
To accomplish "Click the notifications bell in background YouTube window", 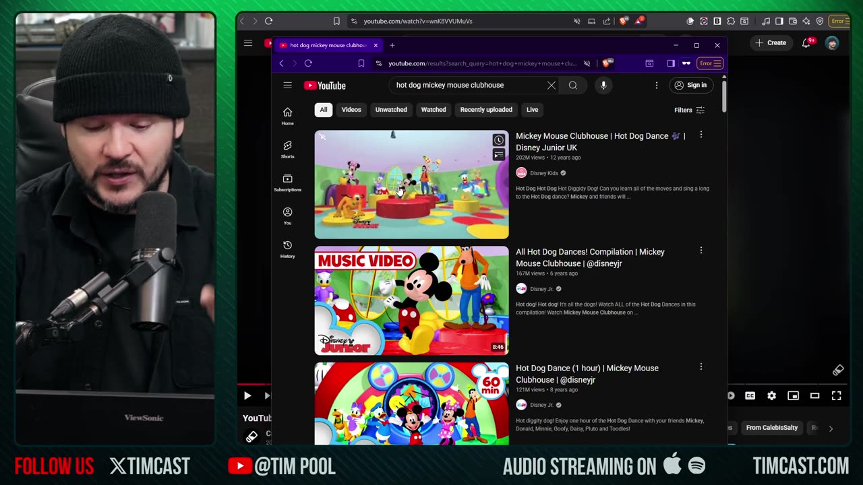I will tap(806, 43).
